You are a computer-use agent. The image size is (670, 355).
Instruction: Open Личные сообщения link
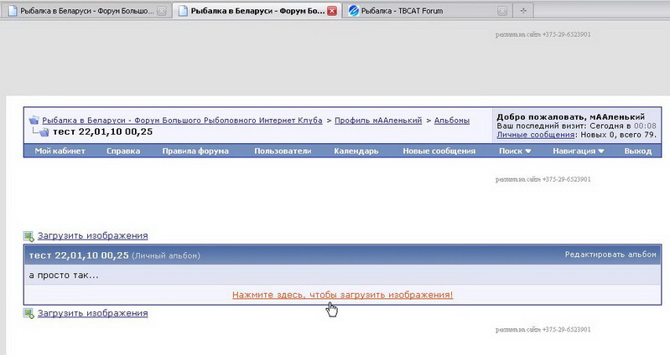point(535,135)
